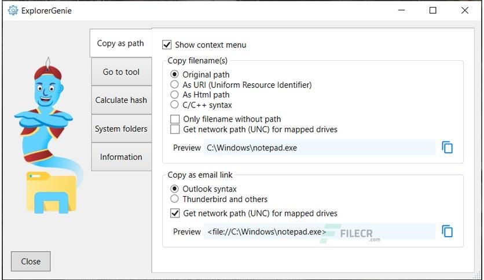Copy the email link preview to clipboard
Viewport: 484px width, 280px height.
[447, 231]
